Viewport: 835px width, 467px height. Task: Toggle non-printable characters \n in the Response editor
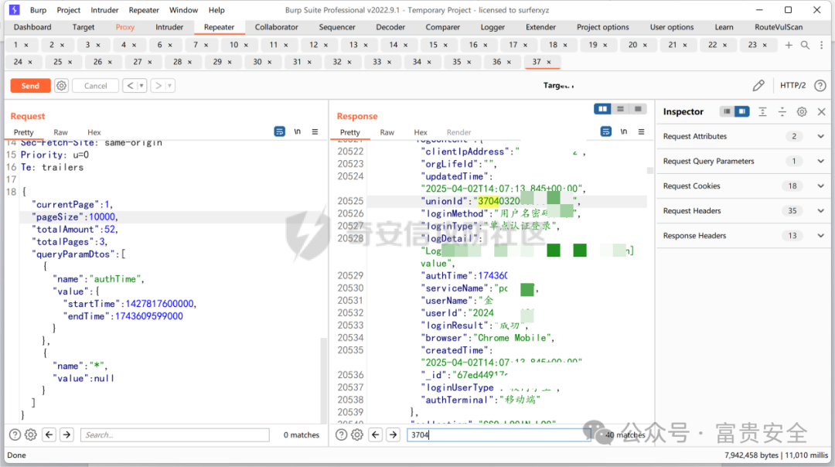(x=624, y=131)
